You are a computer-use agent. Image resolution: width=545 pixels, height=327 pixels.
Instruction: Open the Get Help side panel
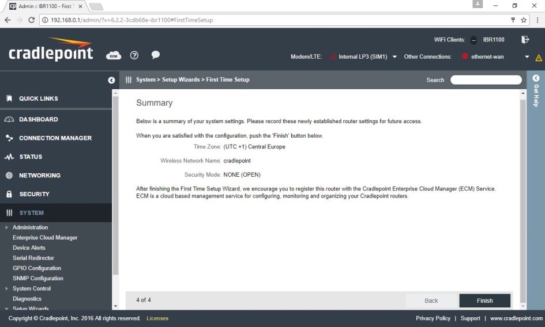tap(536, 90)
